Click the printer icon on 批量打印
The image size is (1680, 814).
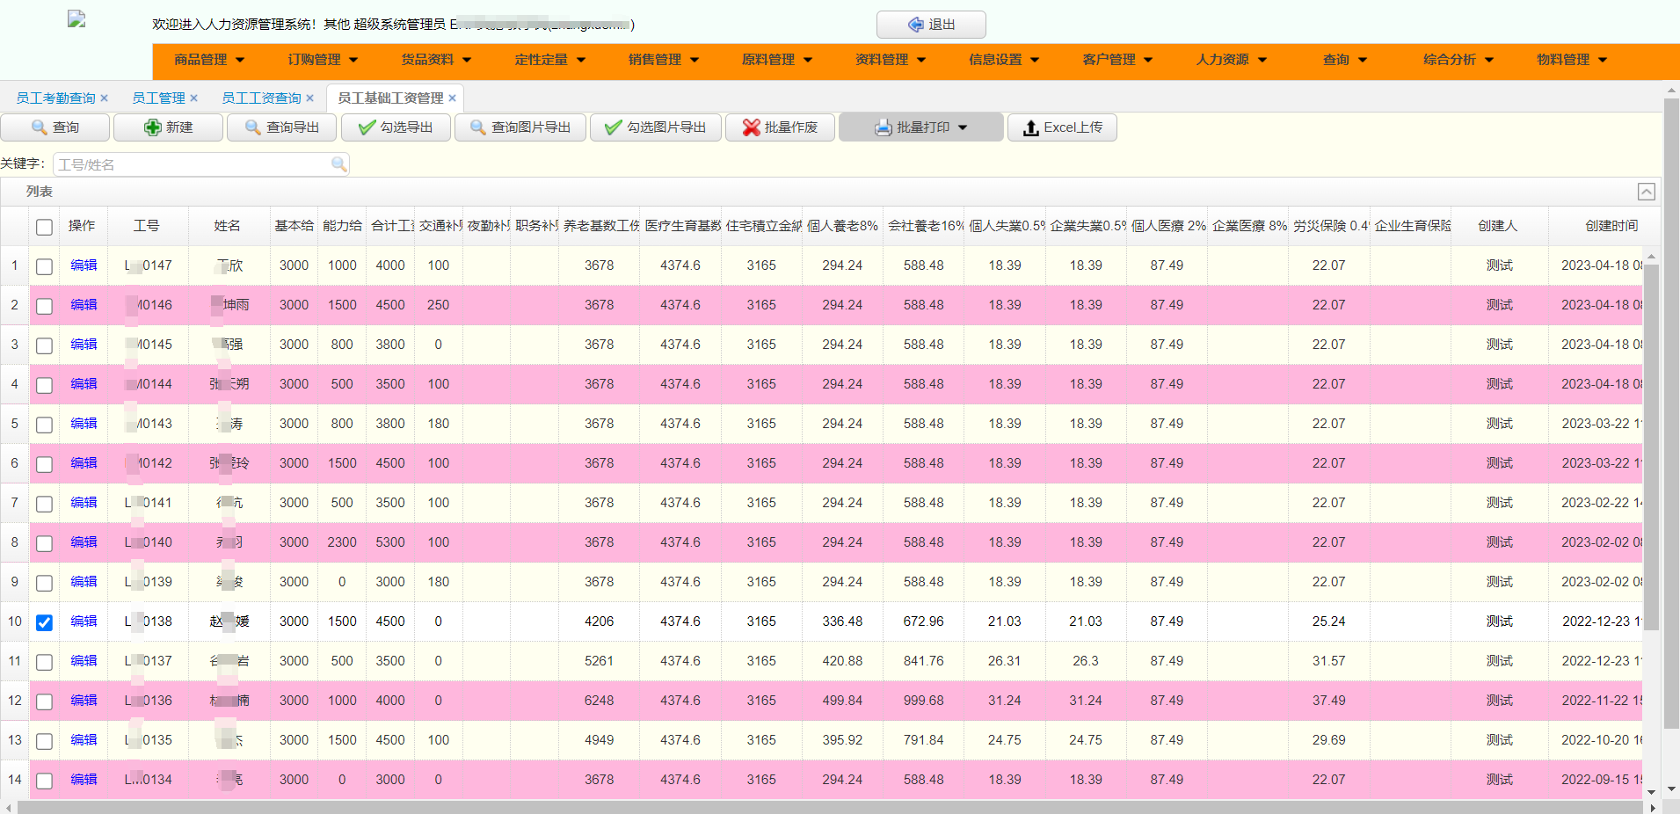pyautogui.click(x=884, y=127)
